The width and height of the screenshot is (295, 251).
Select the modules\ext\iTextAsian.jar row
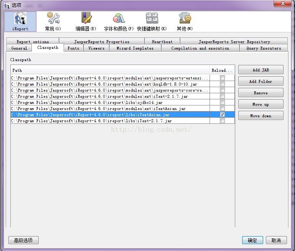point(110,108)
